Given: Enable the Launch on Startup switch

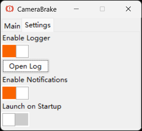Looking at the screenshot, I should pos(15,119).
